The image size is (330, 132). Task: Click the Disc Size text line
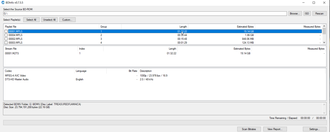(x=27, y=107)
